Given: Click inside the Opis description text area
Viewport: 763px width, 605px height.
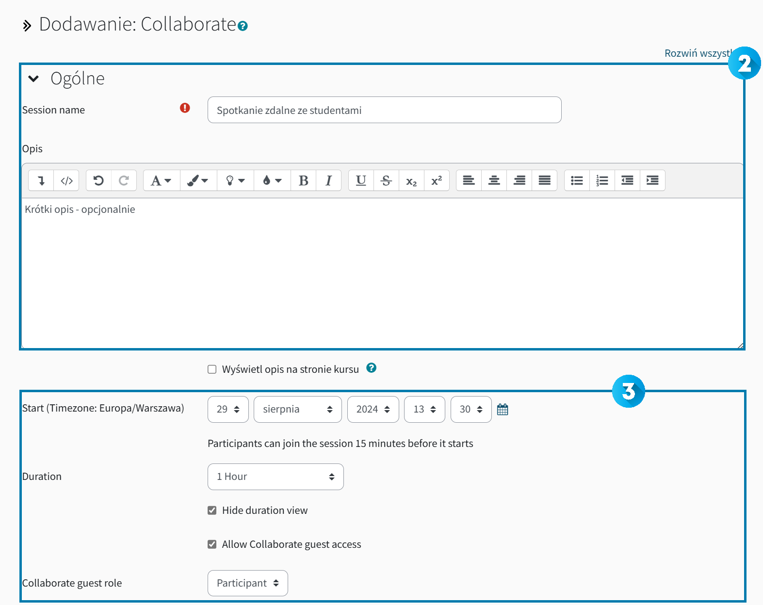Looking at the screenshot, I should pyautogui.click(x=382, y=273).
